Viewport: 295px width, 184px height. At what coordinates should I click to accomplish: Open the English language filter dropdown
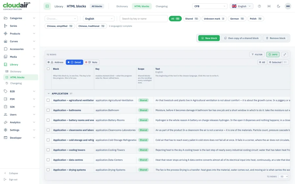pyautogui.click(x=99, y=19)
